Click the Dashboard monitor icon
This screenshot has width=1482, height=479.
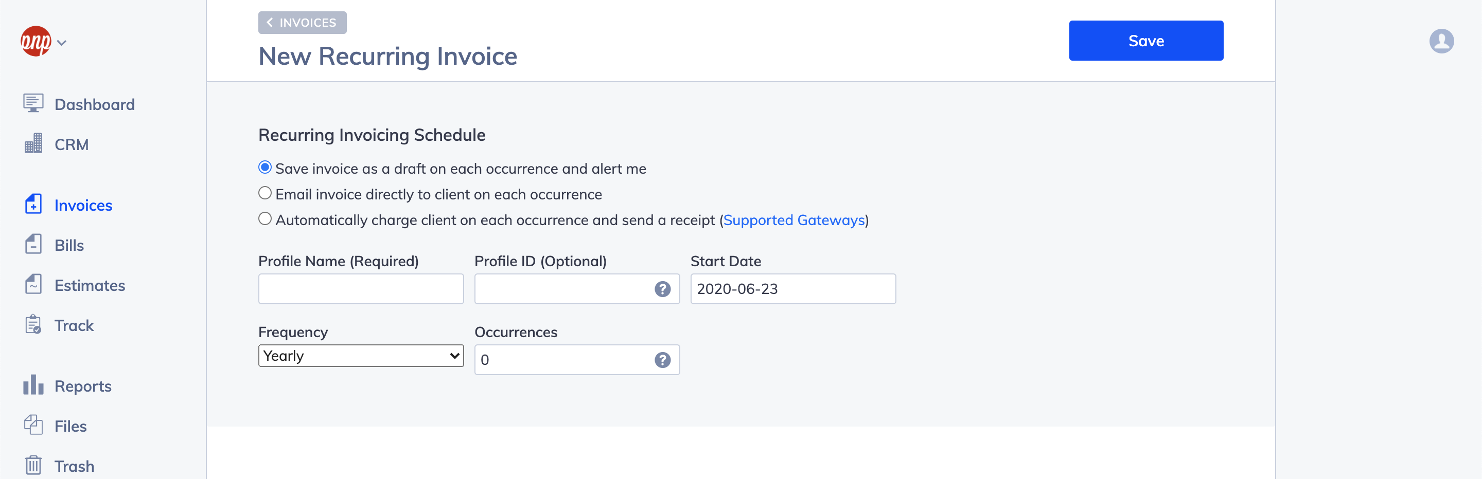click(x=33, y=103)
